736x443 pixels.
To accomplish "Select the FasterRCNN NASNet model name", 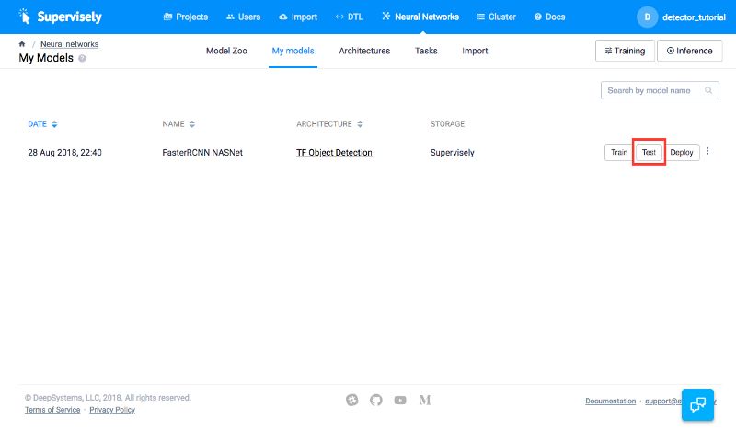I will [202, 153].
